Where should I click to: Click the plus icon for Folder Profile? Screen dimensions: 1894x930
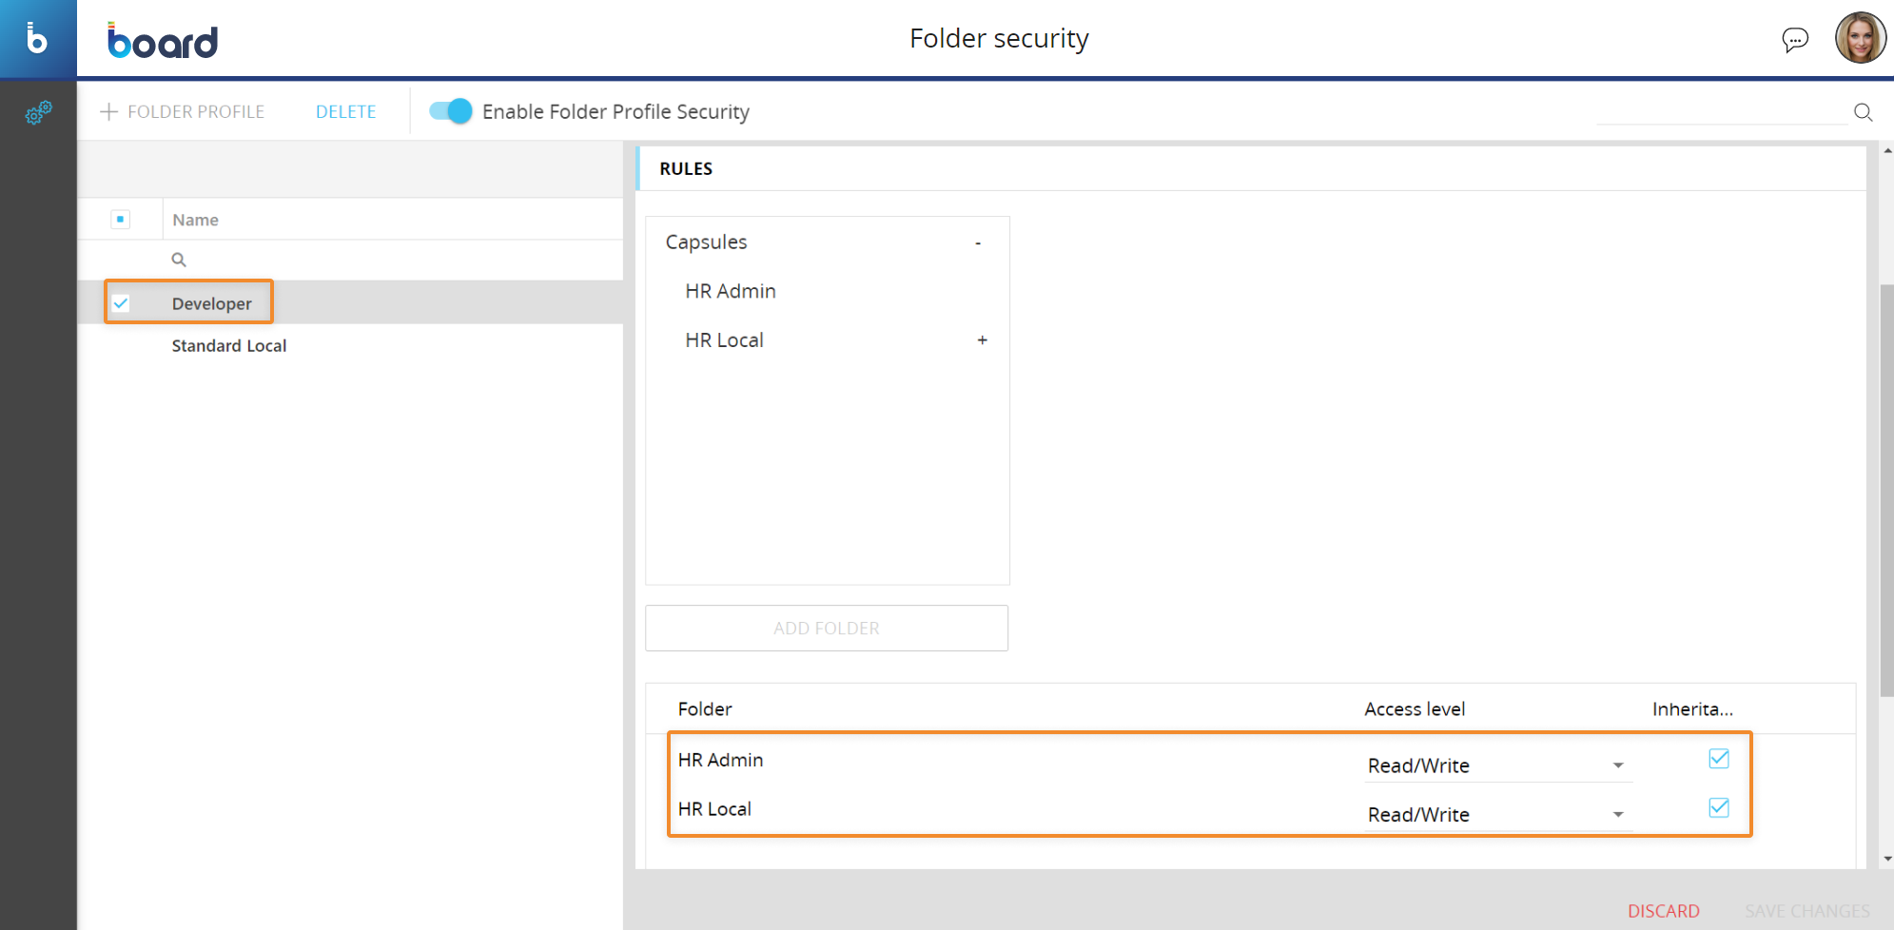click(x=109, y=112)
